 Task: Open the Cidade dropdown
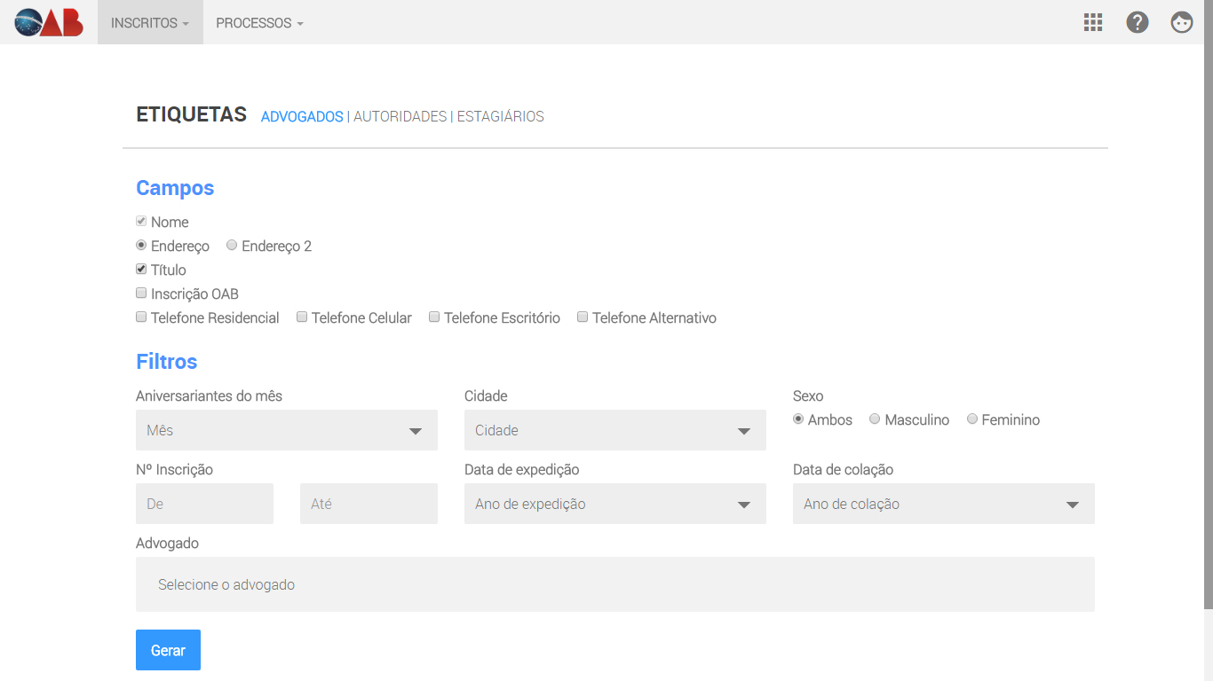(614, 430)
